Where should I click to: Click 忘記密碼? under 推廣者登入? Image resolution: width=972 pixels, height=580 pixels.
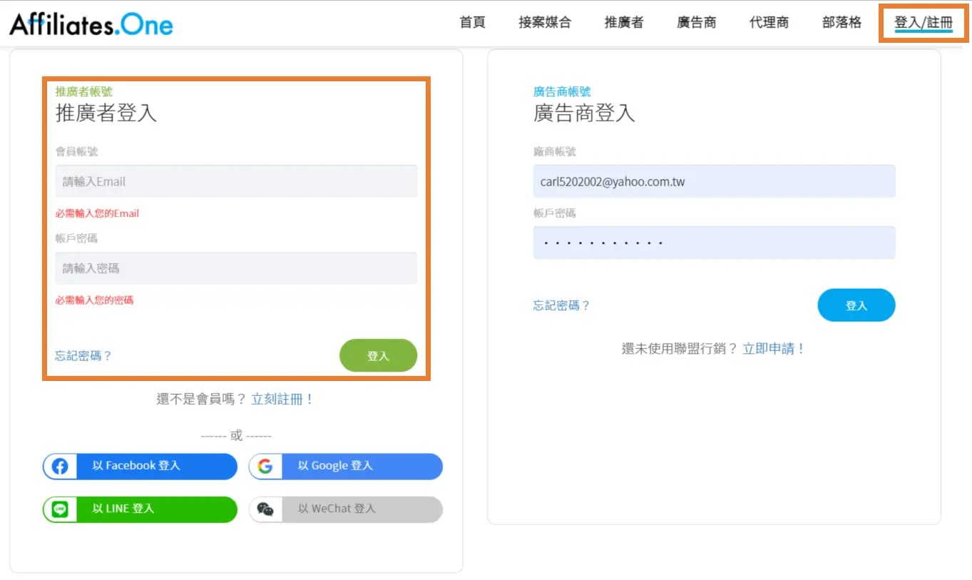click(83, 355)
